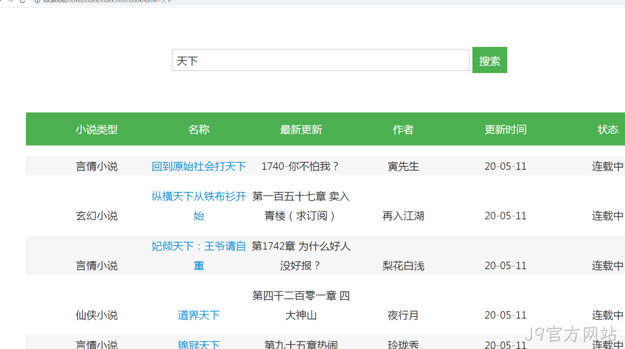This screenshot has height=349, width=625.
Task: Click the 最新更新 column header
Action: (301, 129)
